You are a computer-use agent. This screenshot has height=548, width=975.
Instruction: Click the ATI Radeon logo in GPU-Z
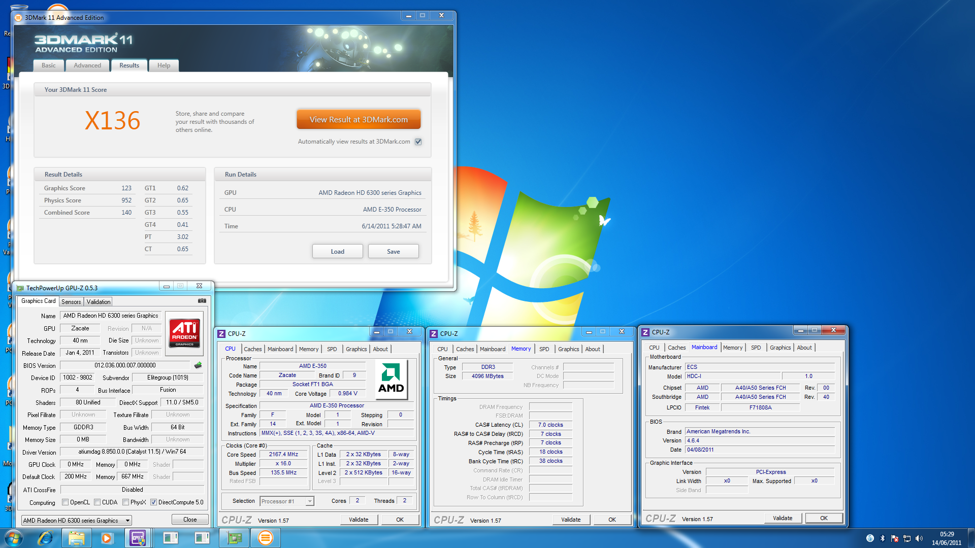(x=184, y=333)
